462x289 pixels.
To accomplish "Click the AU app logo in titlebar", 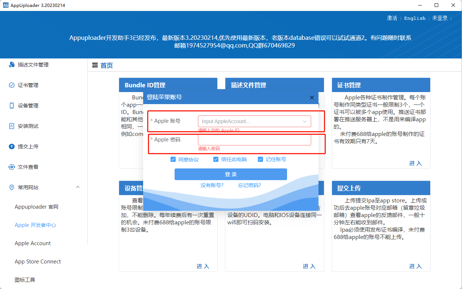I will click(6, 5).
